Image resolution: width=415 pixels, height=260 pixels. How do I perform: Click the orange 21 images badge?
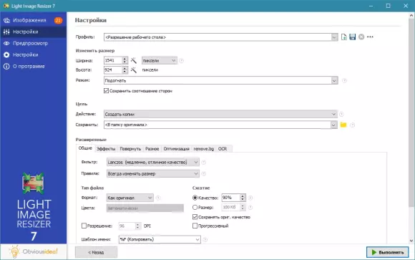tap(58, 20)
